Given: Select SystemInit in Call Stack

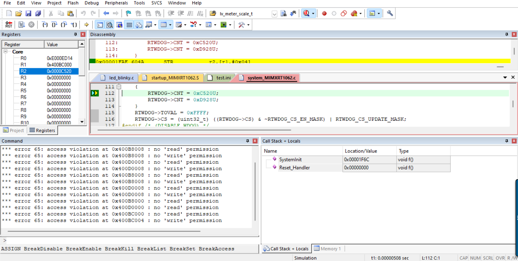Looking at the screenshot, I should (x=290, y=160).
